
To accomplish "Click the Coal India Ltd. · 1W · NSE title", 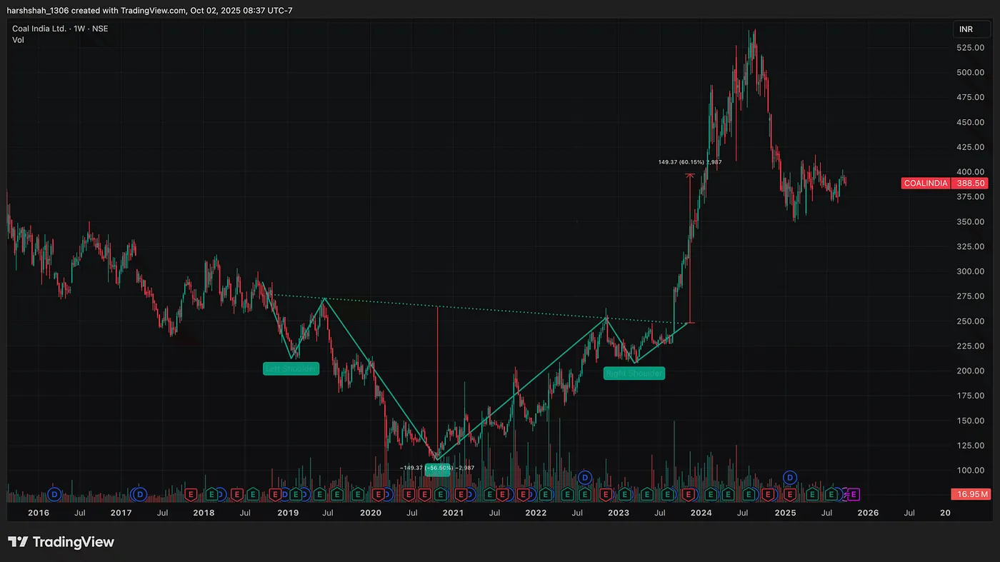I will tap(60, 29).
